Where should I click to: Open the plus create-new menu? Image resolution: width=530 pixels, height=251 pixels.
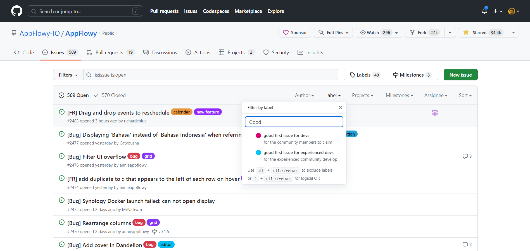[x=498, y=11]
